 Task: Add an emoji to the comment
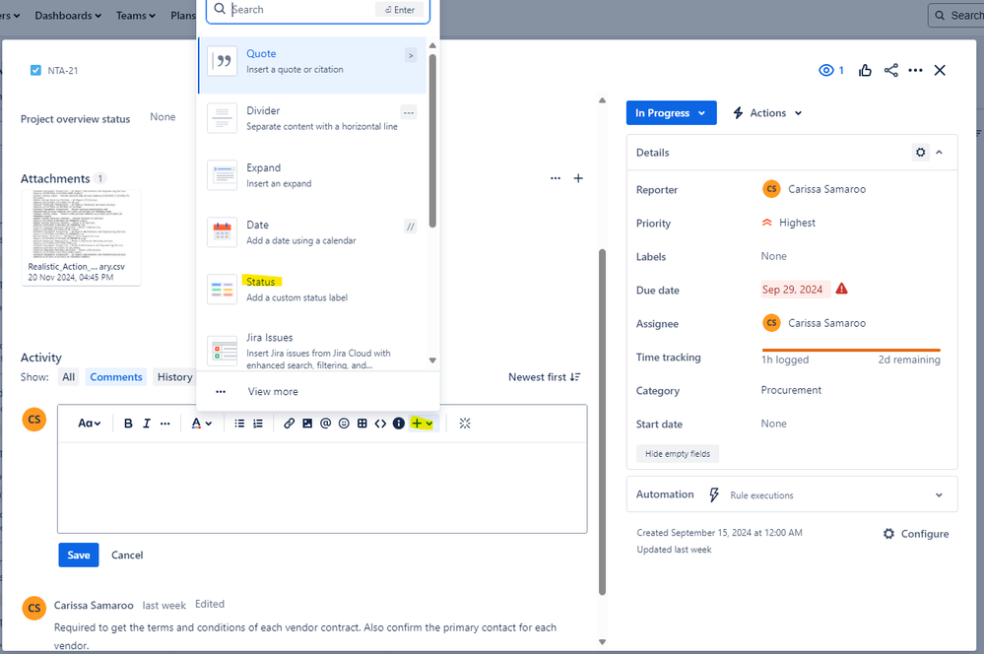344,424
